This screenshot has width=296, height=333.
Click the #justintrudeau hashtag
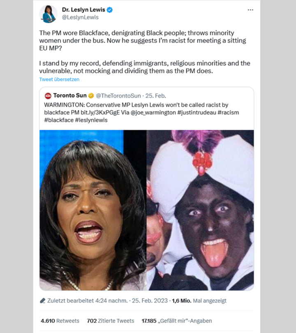pyautogui.click(x=197, y=113)
